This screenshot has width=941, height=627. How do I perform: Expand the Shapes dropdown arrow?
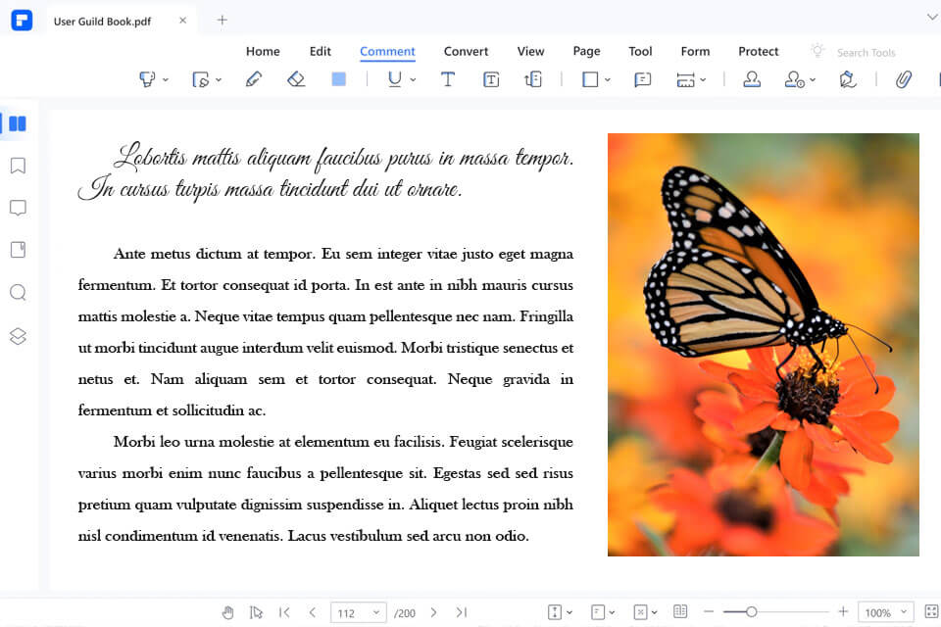(x=608, y=79)
